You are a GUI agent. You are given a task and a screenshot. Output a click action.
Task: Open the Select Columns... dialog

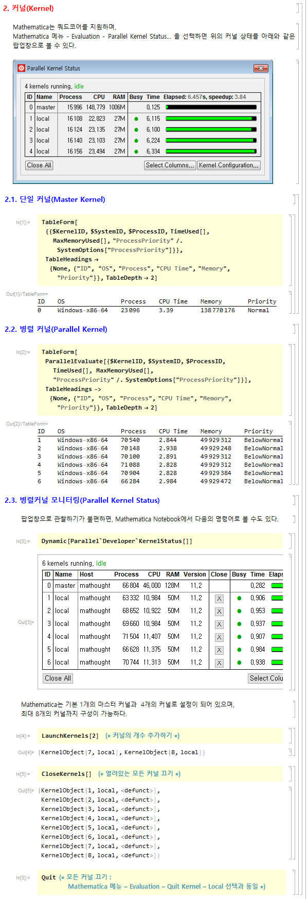click(170, 165)
